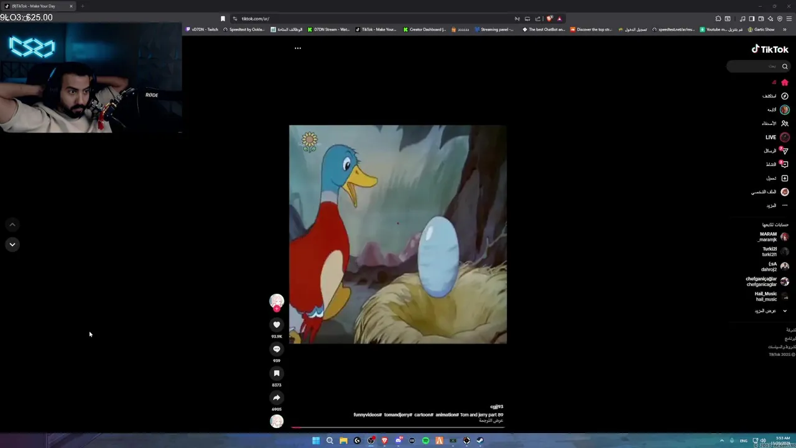Open the D7DN Twitch bookmark
796x448 pixels.
point(202,29)
